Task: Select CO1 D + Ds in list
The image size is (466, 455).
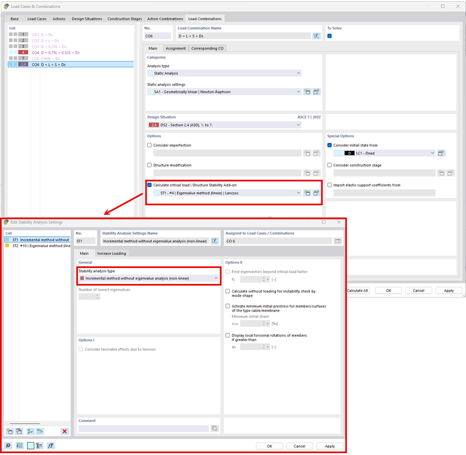Action: (71, 34)
